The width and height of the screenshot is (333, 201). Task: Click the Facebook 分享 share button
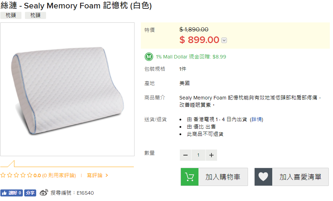(x=30, y=193)
